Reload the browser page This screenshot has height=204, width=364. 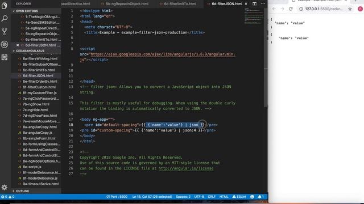point(291,9)
